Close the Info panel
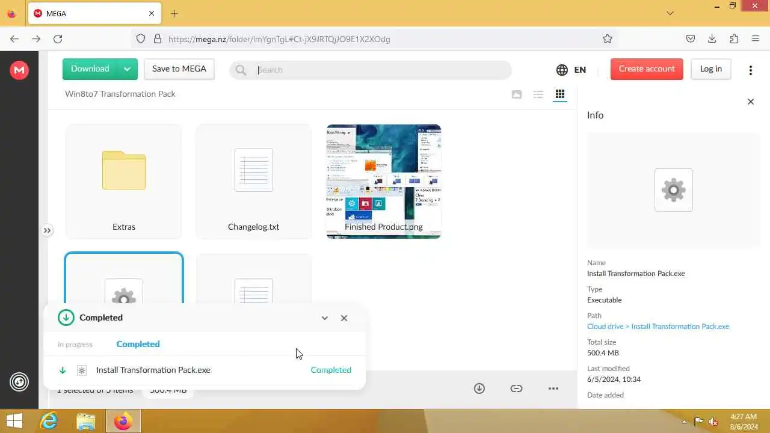The width and height of the screenshot is (770, 433). click(750, 102)
